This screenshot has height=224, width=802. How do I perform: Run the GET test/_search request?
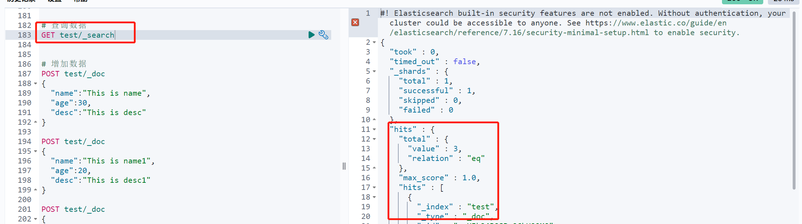(x=311, y=35)
